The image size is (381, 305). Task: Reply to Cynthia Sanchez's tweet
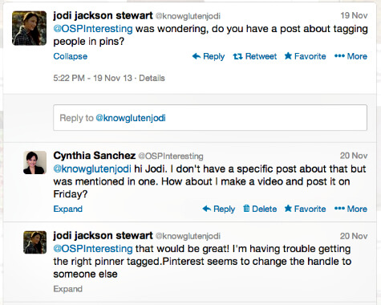(219, 209)
